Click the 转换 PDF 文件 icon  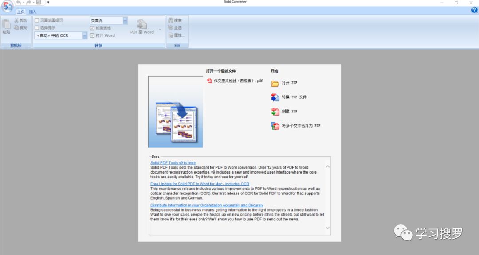(x=275, y=97)
